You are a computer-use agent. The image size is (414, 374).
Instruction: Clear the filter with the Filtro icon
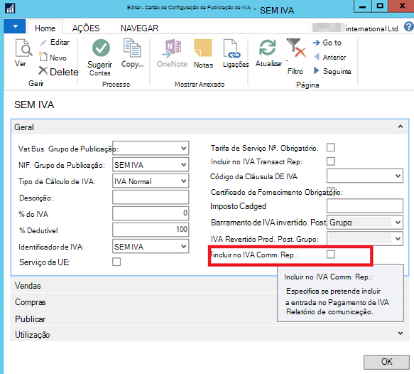tap(295, 48)
